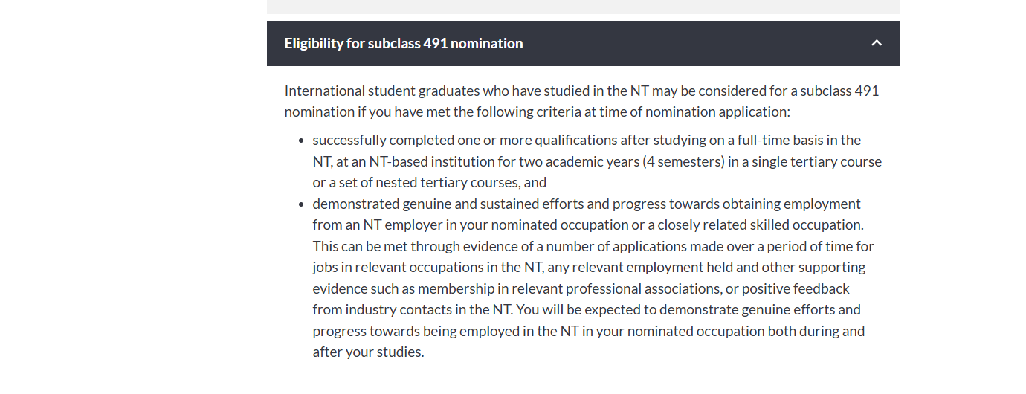Click the 'Eligibility for subclass 491 nomination' heading
This screenshot has height=394, width=1026.
click(404, 43)
